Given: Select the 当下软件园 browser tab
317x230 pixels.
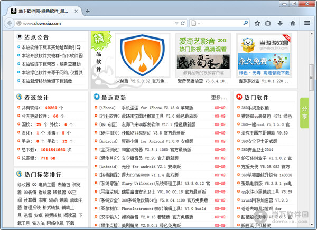Looking at the screenshot, I should click(x=44, y=11).
